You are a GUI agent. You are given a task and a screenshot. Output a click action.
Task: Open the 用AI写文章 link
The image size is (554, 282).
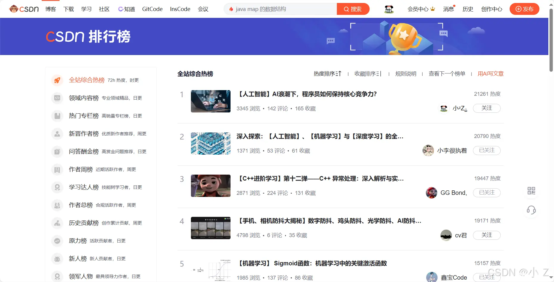(491, 73)
